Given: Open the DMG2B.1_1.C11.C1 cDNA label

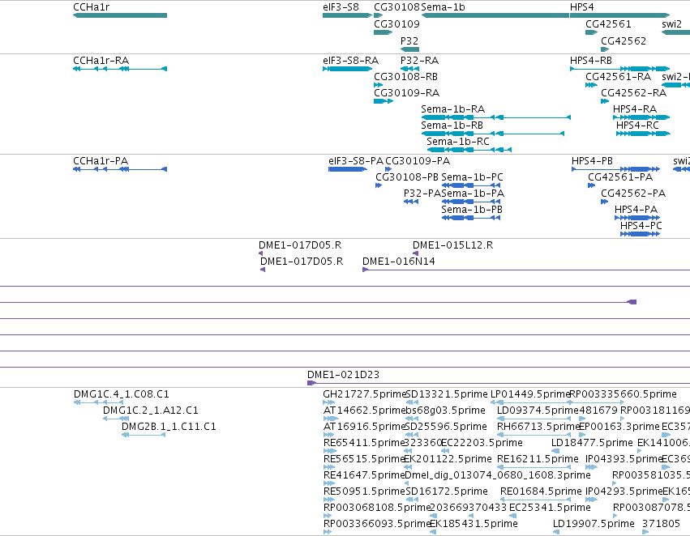Looking at the screenshot, I should click(x=169, y=427).
